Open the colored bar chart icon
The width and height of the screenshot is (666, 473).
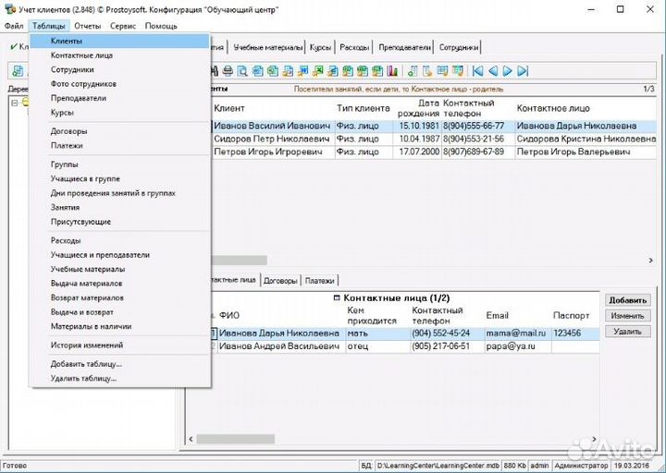393,71
